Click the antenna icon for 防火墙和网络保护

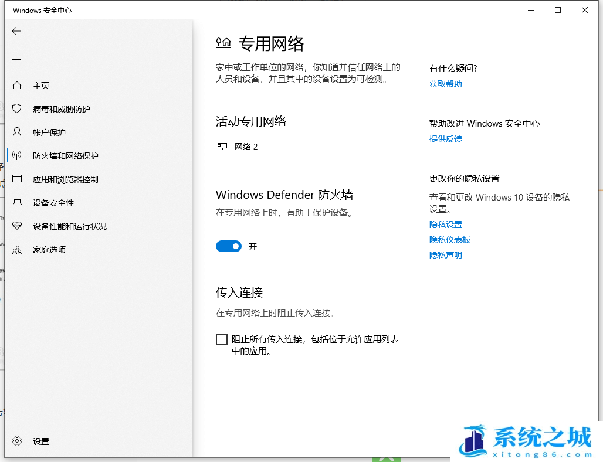click(x=17, y=156)
